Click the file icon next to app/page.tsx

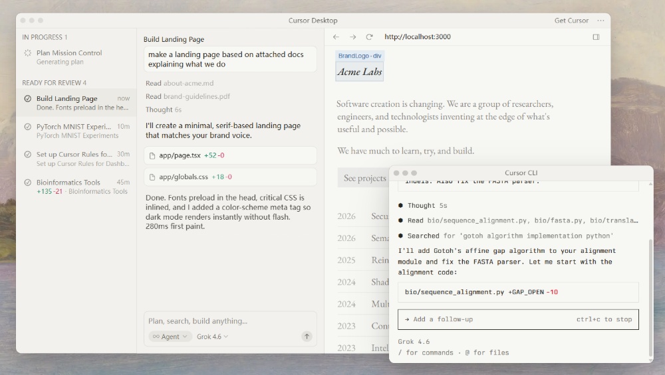[152, 156]
